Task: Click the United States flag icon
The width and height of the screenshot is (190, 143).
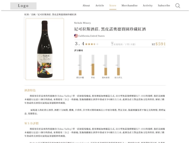Action: pyautogui.click(x=76, y=36)
